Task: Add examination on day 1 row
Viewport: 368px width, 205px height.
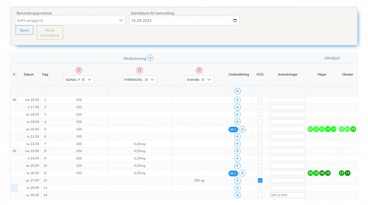Action: coord(237,100)
